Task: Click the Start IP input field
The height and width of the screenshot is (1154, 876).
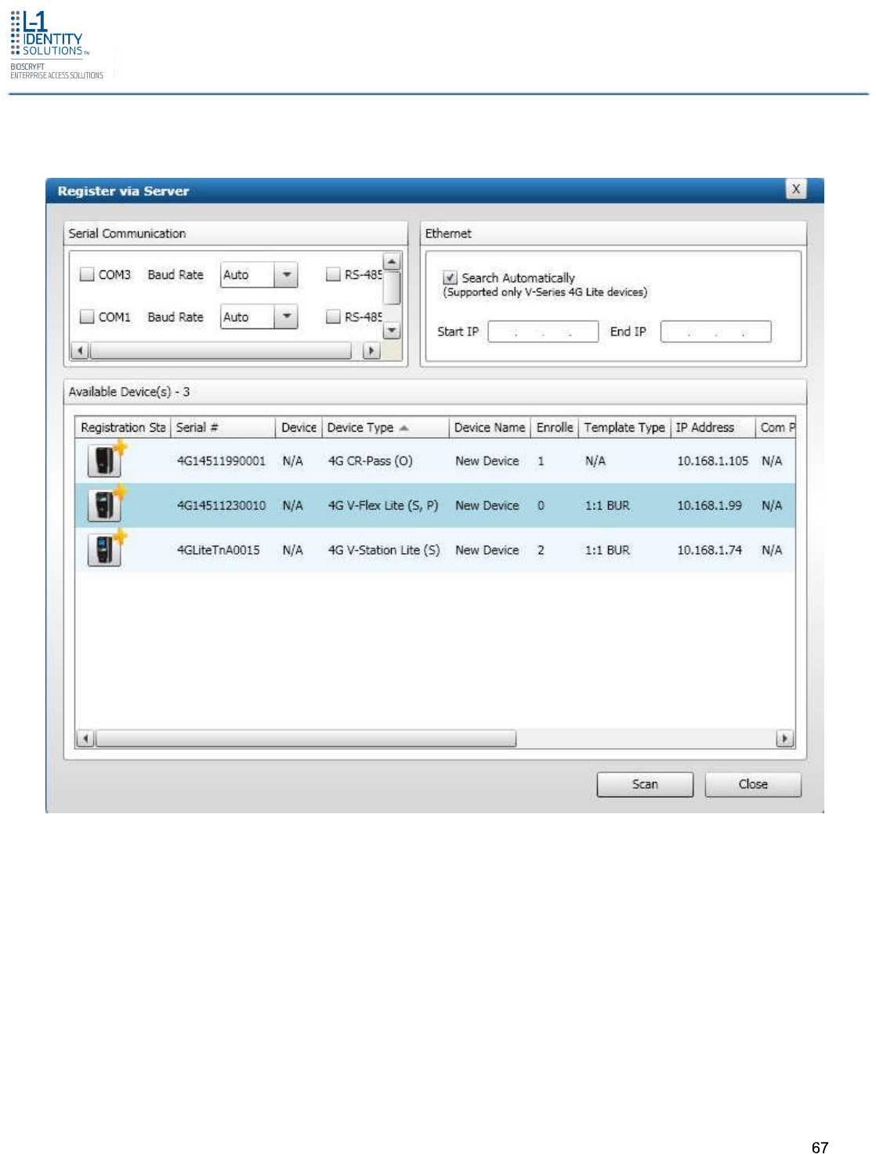Action: pyautogui.click(x=543, y=331)
